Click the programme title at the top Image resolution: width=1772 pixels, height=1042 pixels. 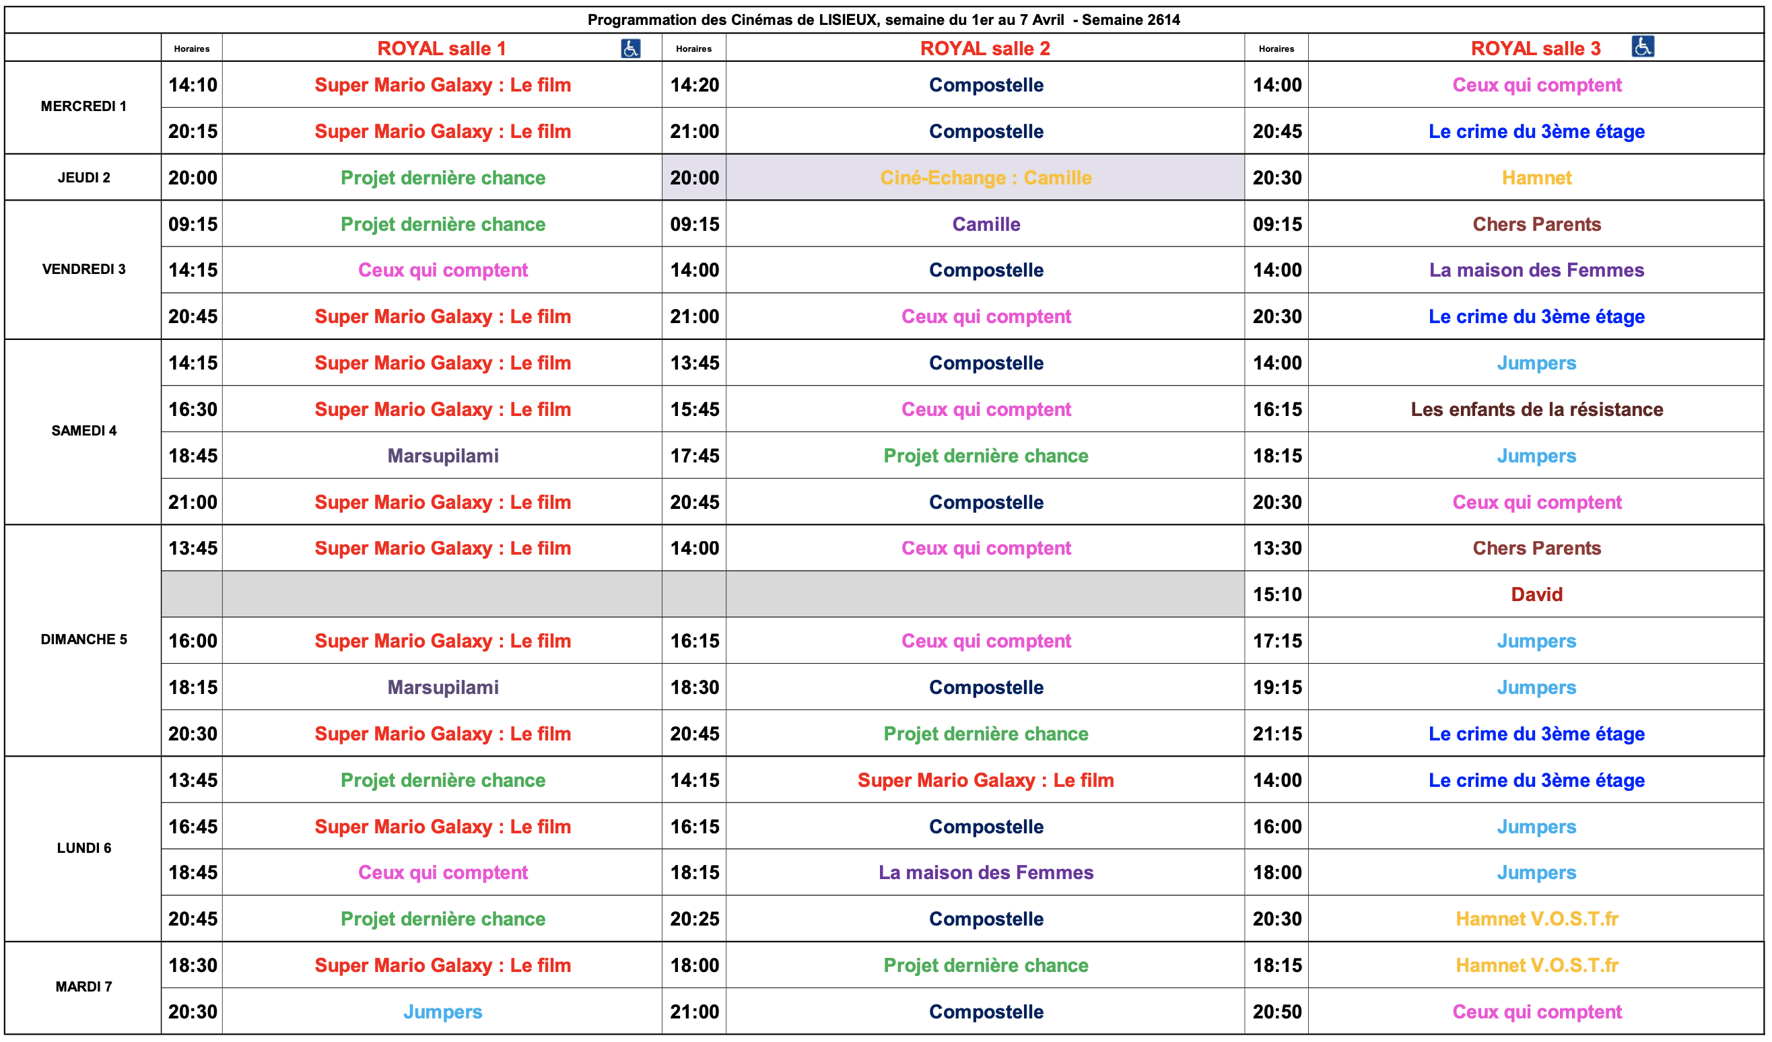tap(883, 20)
